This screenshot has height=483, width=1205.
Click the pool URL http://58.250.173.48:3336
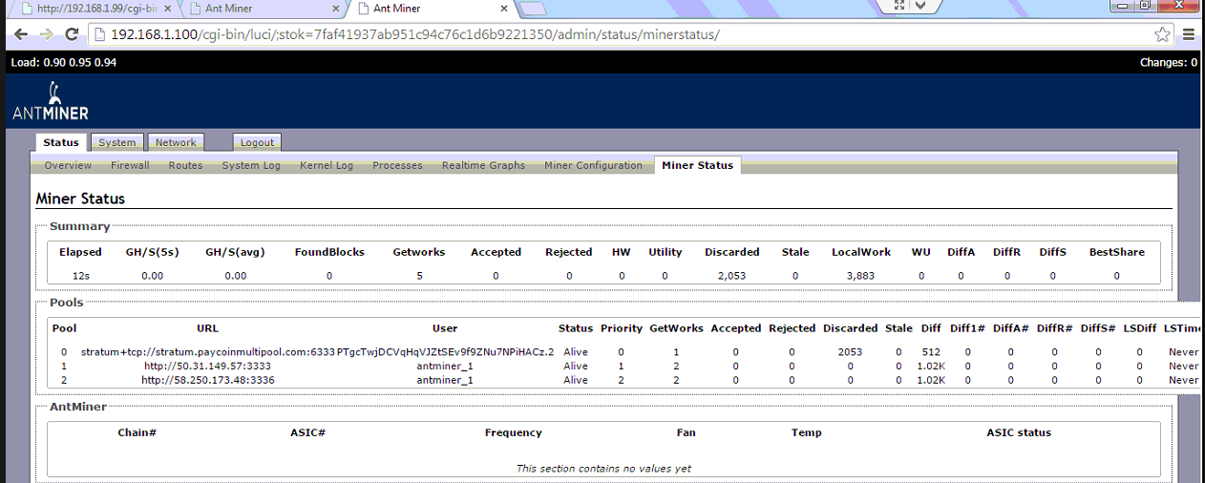(208, 380)
